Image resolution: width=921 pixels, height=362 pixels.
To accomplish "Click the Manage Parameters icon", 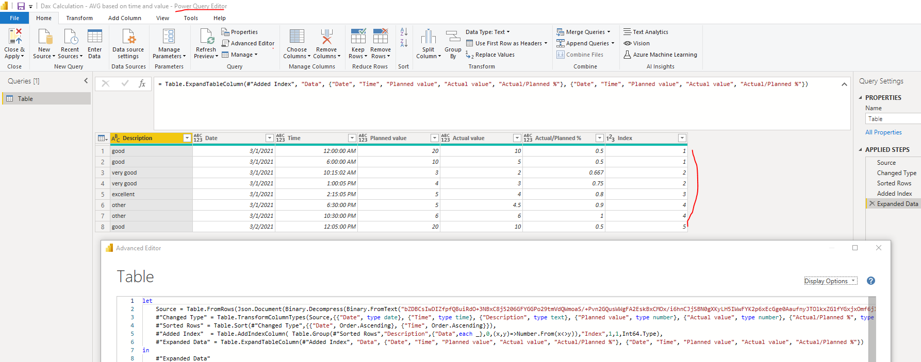I will coord(169,37).
